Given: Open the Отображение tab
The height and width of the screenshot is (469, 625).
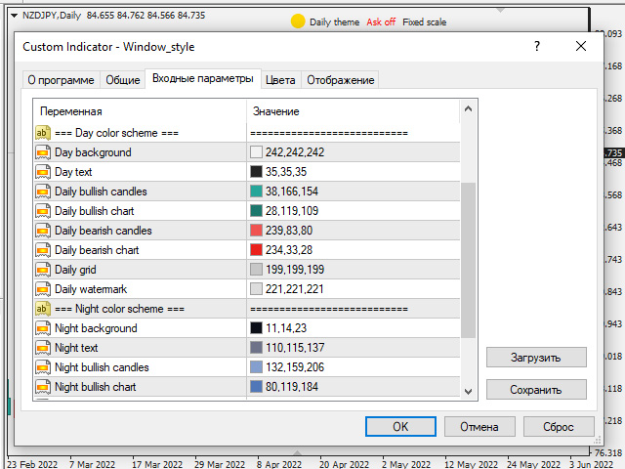Looking at the screenshot, I should (x=341, y=80).
